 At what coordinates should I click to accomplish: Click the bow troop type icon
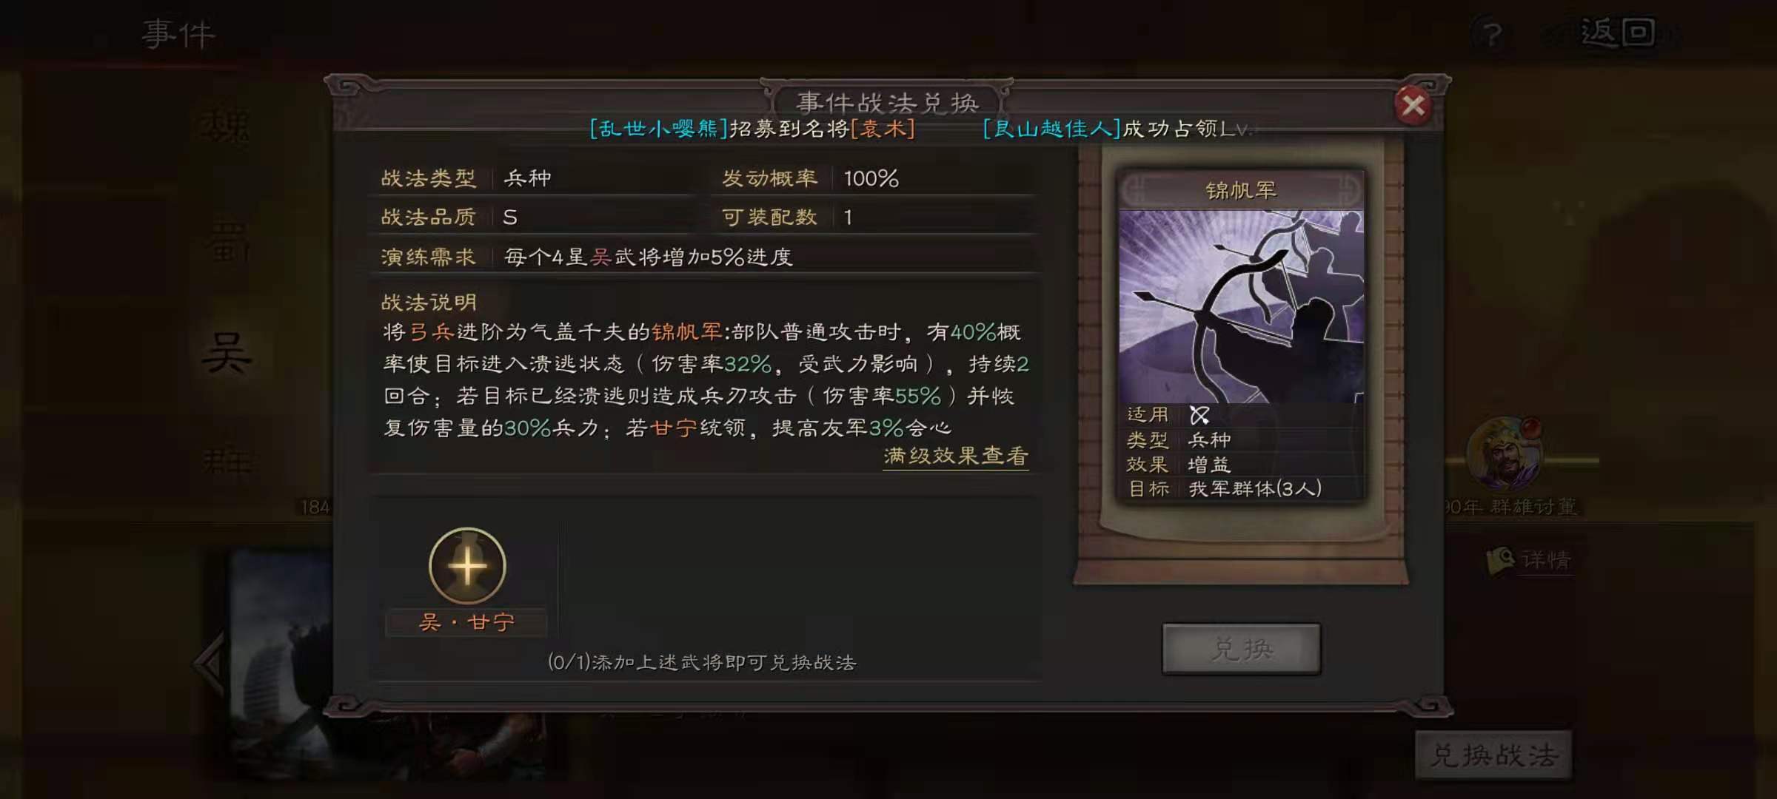pyautogui.click(x=1199, y=415)
